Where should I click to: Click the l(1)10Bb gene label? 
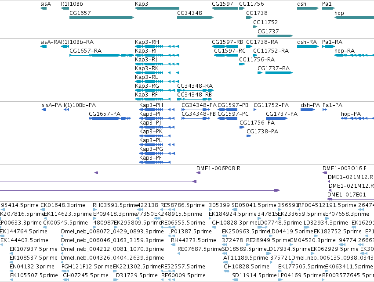[x=72, y=4]
